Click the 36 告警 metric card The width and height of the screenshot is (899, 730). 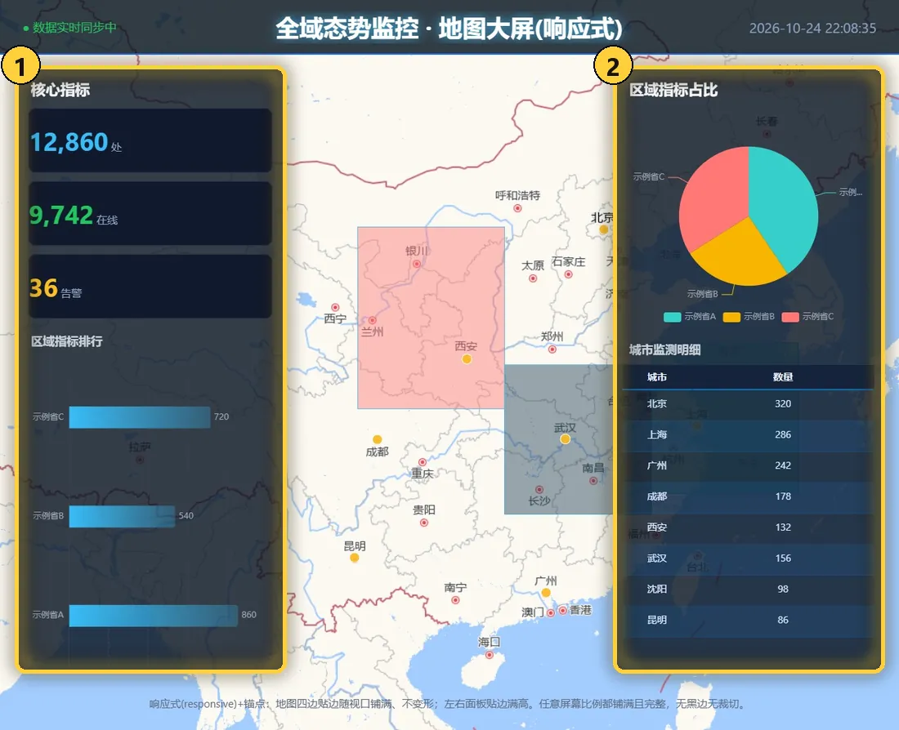pos(150,287)
